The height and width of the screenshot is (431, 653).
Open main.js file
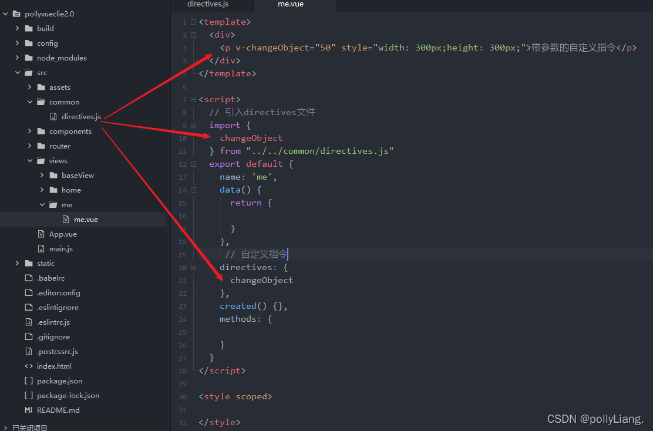pos(61,248)
